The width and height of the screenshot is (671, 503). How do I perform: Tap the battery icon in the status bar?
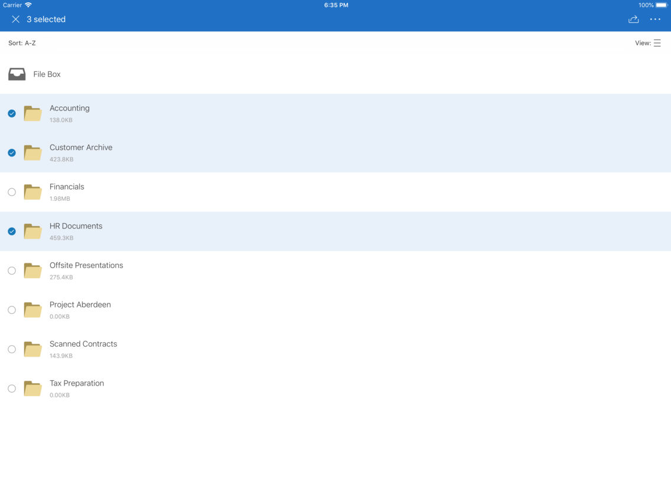tap(663, 4)
